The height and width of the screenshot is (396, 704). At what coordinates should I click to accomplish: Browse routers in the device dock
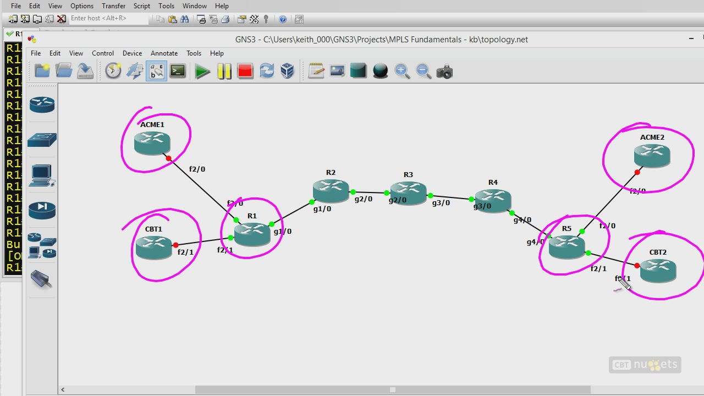[x=42, y=105]
